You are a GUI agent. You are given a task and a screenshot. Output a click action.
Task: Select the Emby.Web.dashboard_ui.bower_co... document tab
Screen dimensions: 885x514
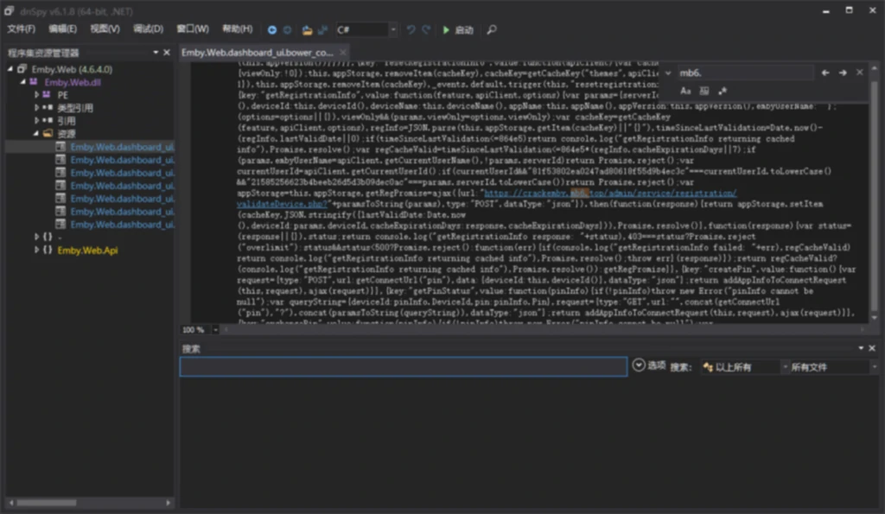tap(257, 53)
